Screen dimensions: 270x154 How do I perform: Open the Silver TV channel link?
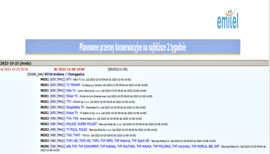point(72,96)
